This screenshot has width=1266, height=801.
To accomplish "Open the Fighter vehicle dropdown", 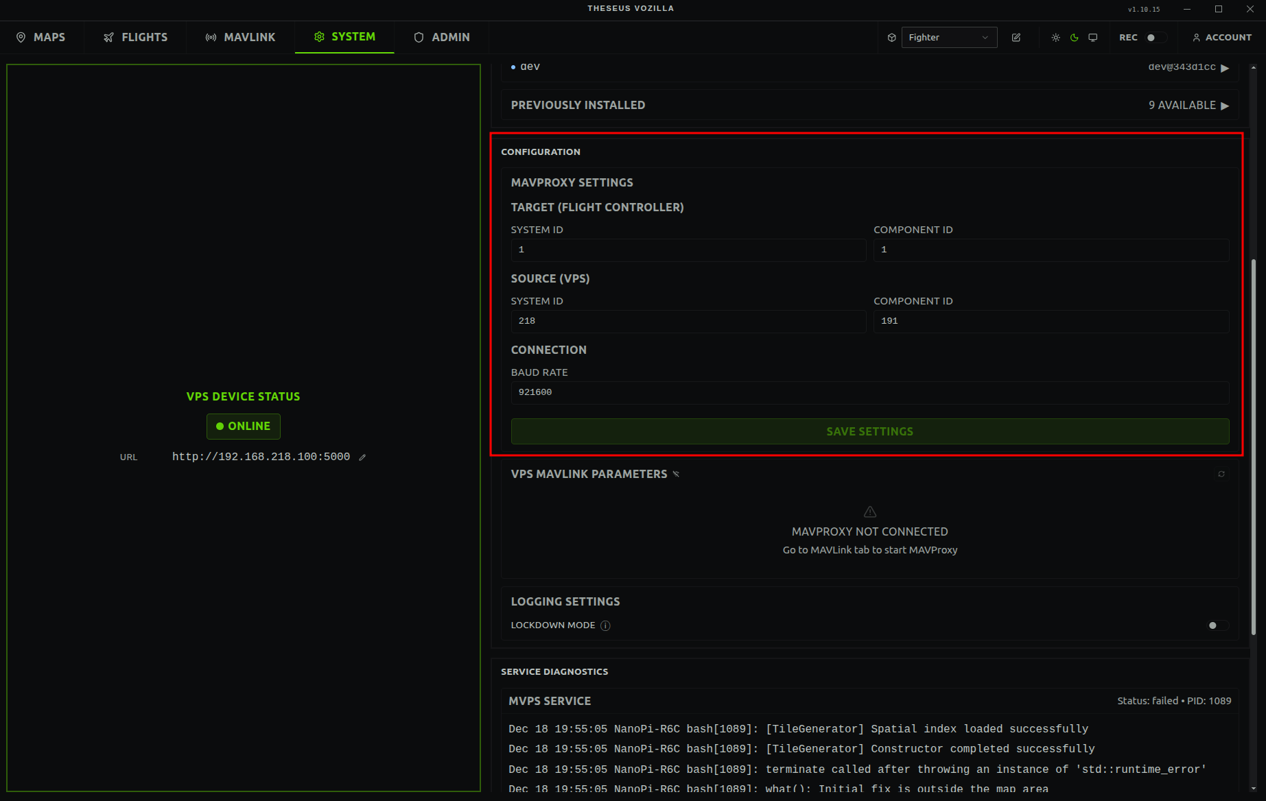I will click(948, 38).
